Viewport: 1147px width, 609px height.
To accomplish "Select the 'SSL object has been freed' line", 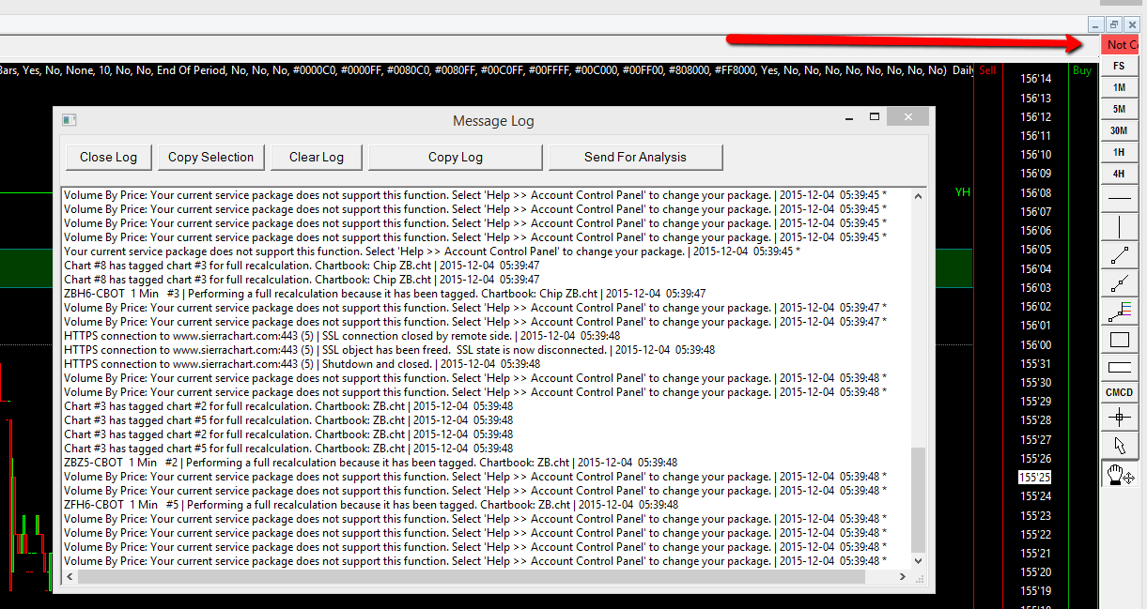I will coord(390,350).
